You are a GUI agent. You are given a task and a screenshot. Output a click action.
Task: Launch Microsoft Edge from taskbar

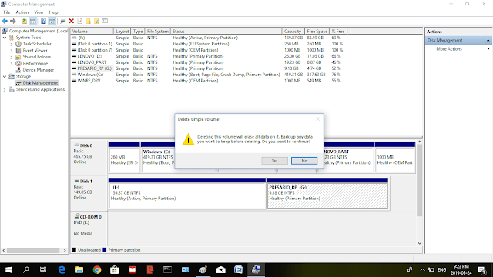pyautogui.click(x=62, y=270)
